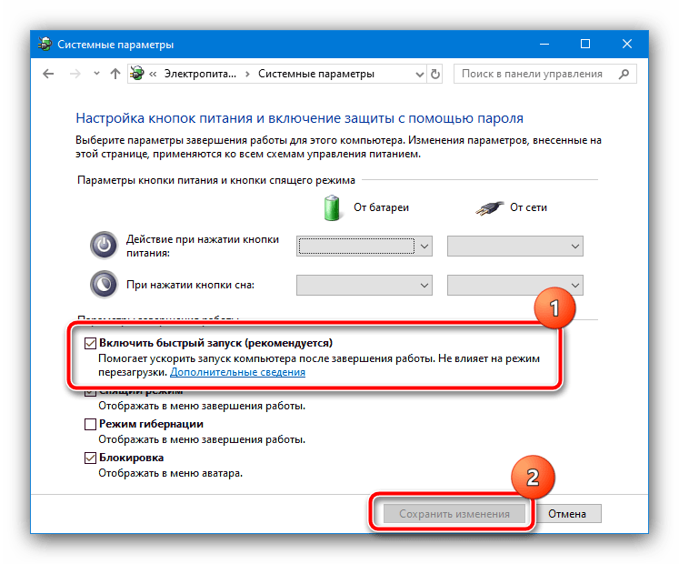Select Электропита... breadcrumb in address bar
Image resolution: width=679 pixels, height=564 pixels.
[200, 74]
